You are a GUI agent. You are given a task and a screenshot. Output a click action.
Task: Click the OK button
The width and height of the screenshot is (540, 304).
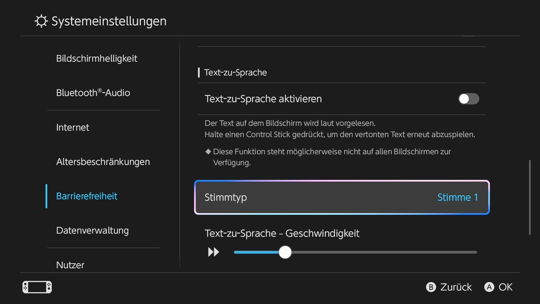click(498, 287)
